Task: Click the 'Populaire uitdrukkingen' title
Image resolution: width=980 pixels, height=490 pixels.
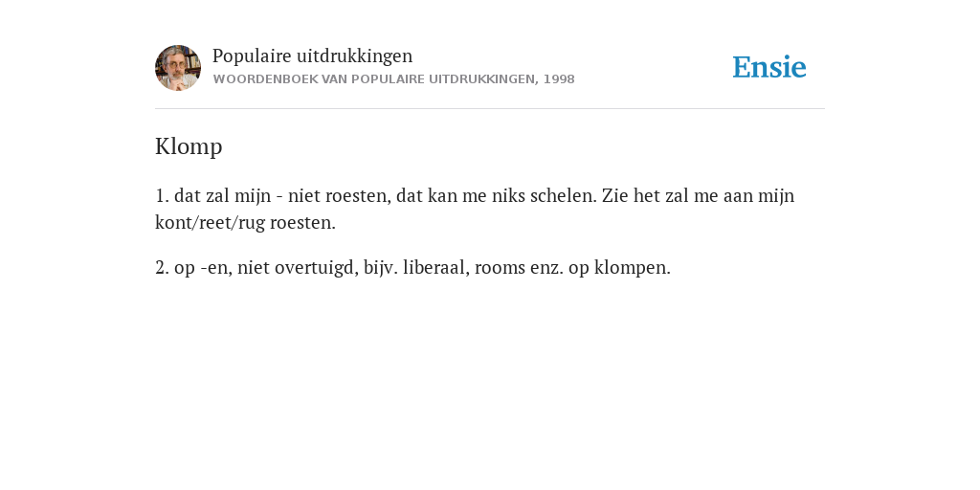Action: [313, 56]
